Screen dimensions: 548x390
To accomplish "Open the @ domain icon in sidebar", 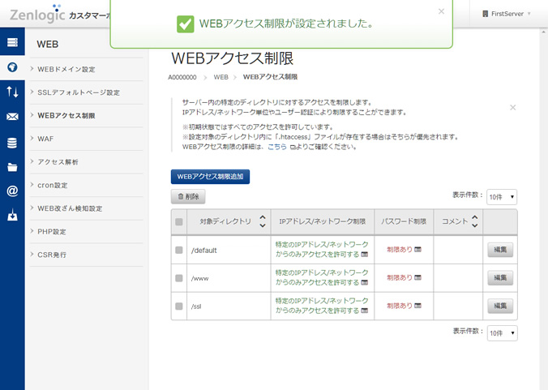I will point(12,191).
